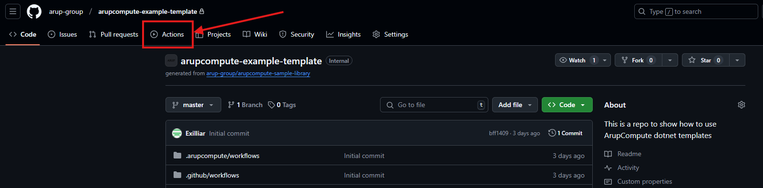
Task: Open the green Code clone dropdown
Action: pyautogui.click(x=567, y=105)
